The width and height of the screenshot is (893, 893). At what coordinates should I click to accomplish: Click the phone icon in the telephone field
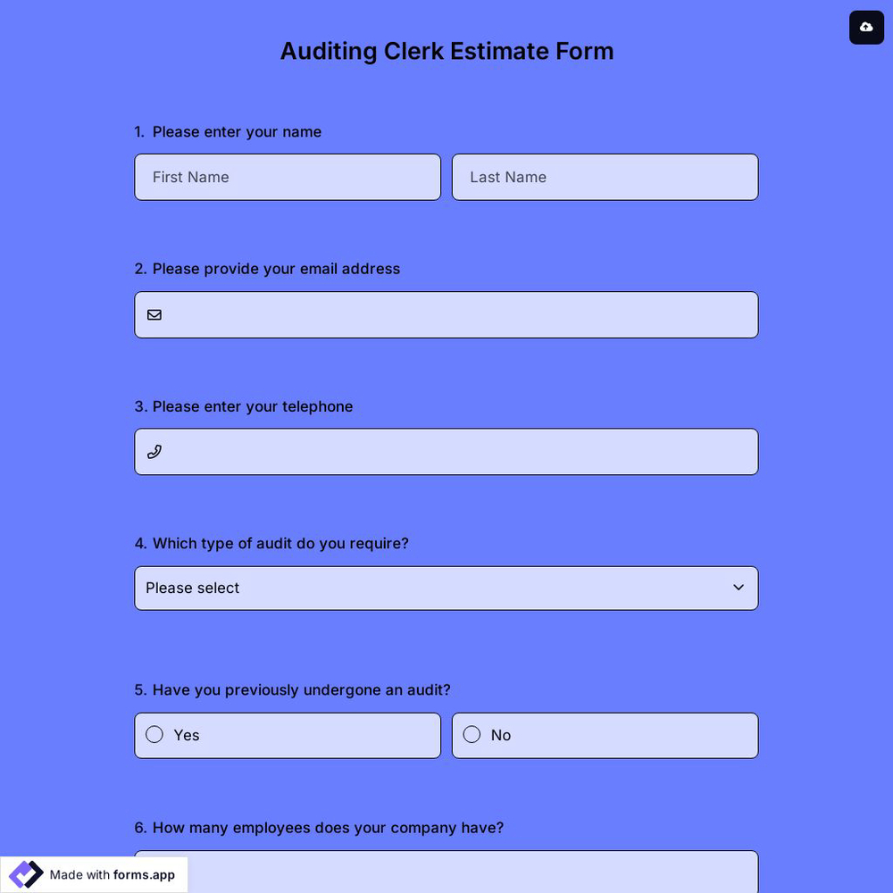[x=154, y=451]
